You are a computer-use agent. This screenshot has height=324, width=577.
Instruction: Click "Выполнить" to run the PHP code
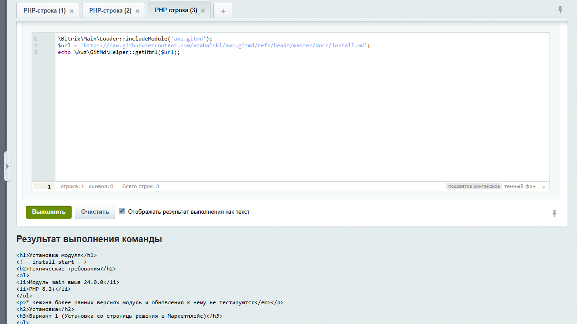pos(48,212)
